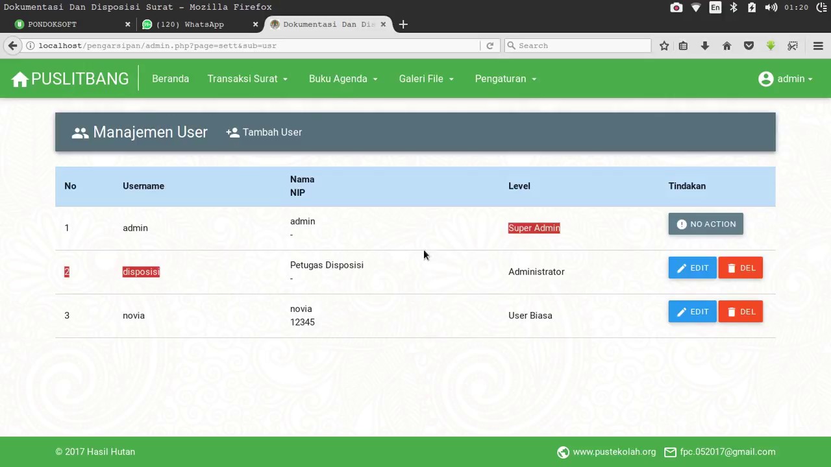Open the Firefox hamburger menu
The width and height of the screenshot is (831, 467).
coord(818,45)
